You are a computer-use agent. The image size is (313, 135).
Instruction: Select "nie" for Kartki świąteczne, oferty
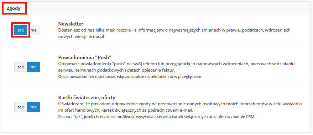34,107
